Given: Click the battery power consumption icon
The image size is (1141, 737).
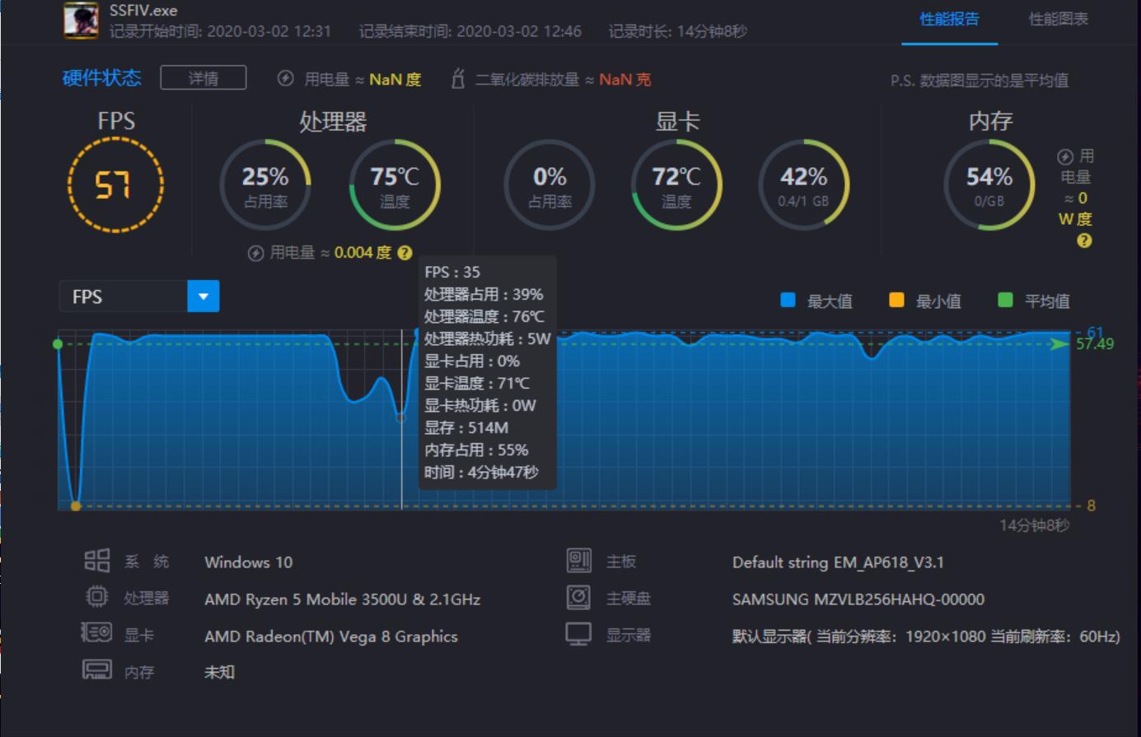Looking at the screenshot, I should pos(284,79).
